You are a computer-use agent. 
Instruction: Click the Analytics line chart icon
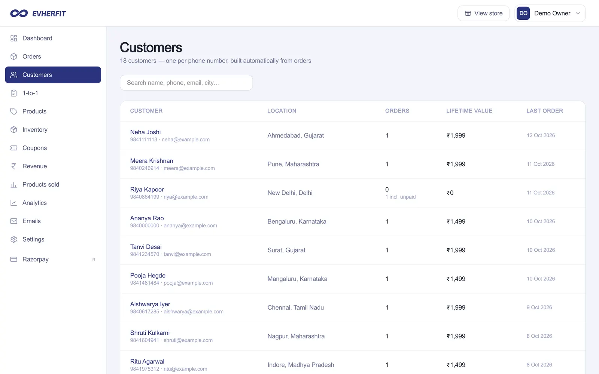coord(14,203)
